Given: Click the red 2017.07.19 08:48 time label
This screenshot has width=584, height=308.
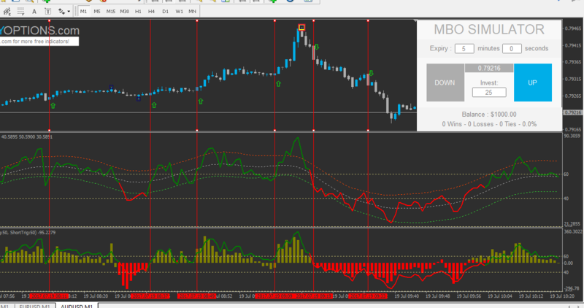Looking at the screenshot, I should pyautogui.click(x=197, y=296).
